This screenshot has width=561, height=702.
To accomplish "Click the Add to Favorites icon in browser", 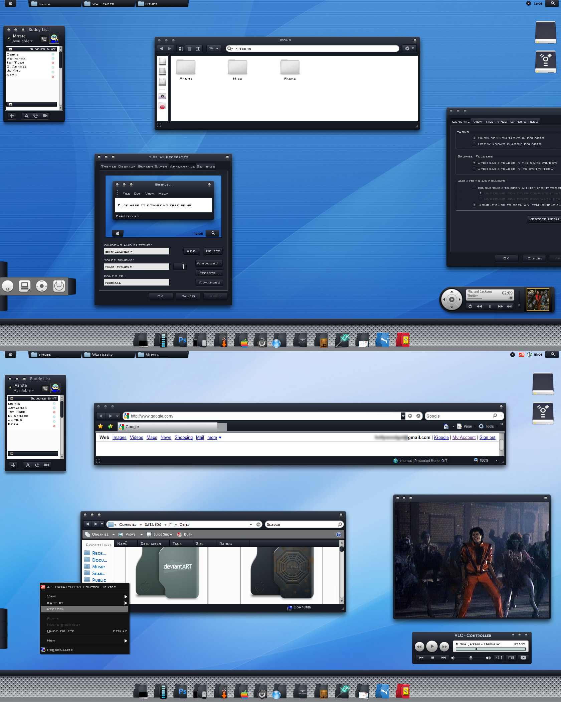I will (110, 426).
